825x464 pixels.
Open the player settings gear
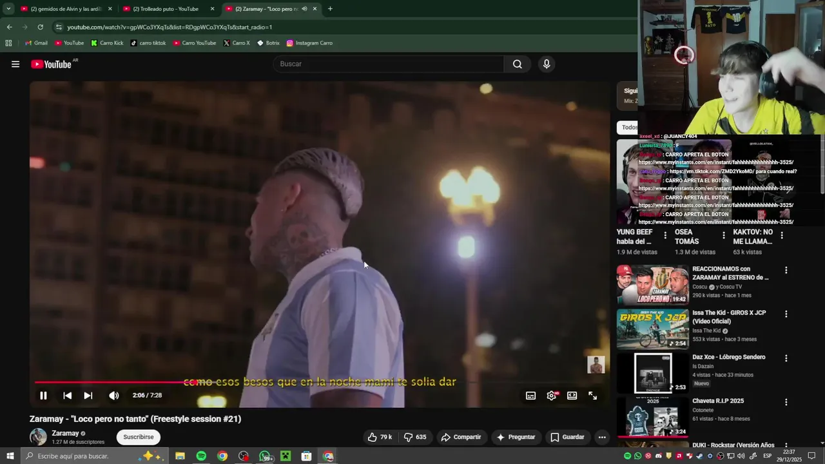(552, 396)
